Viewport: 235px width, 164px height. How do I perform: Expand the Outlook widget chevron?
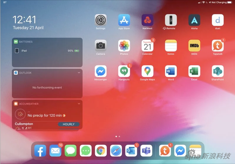(79, 73)
